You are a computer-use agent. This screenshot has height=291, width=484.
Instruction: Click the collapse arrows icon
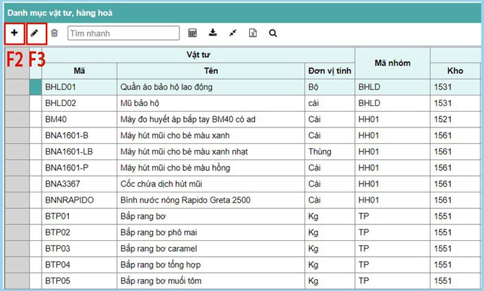pyautogui.click(x=233, y=33)
